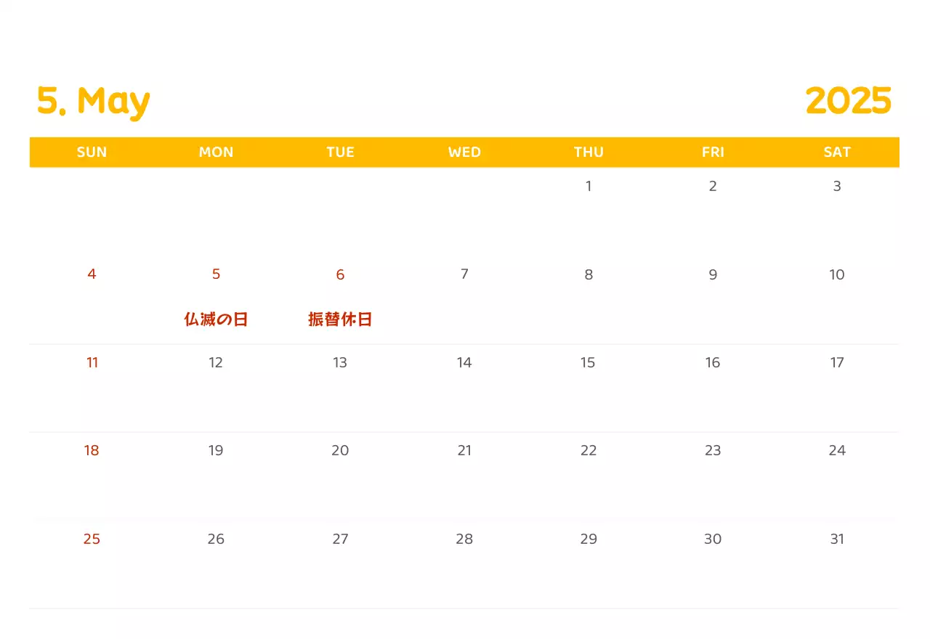This screenshot has width=930, height=639.
Task: Select Sunday May 25
Action: click(x=92, y=540)
